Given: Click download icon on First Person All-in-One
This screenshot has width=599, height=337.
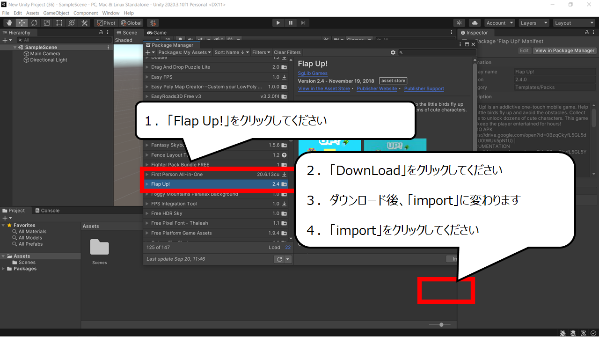Looking at the screenshot, I should (284, 174).
